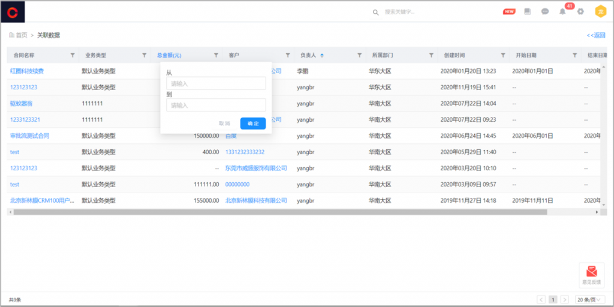
Task: Select page 1 in pagination
Action: 553,299
